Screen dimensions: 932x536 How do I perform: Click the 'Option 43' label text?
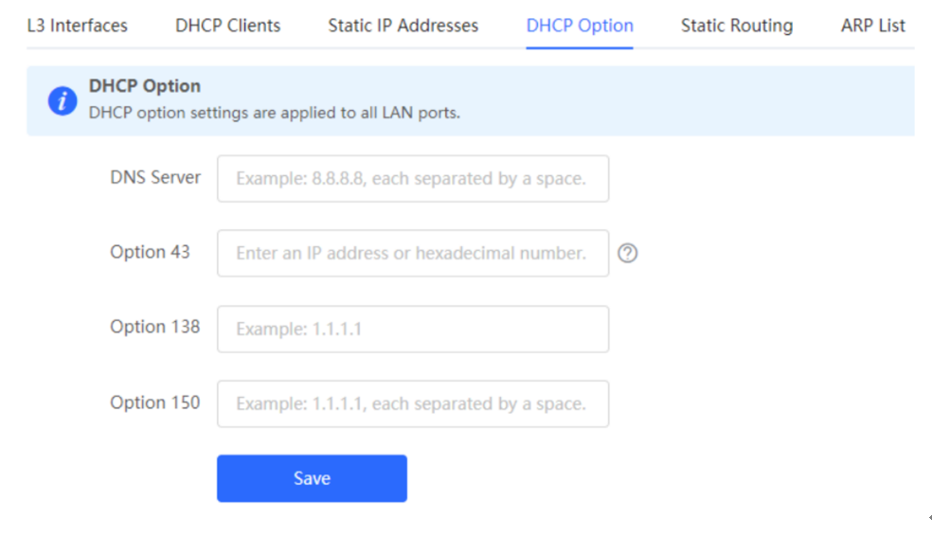pos(150,252)
